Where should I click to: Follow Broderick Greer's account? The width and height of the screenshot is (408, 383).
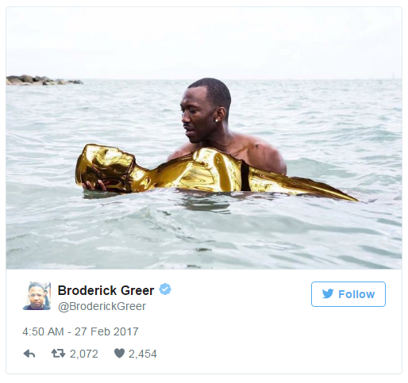point(348,294)
